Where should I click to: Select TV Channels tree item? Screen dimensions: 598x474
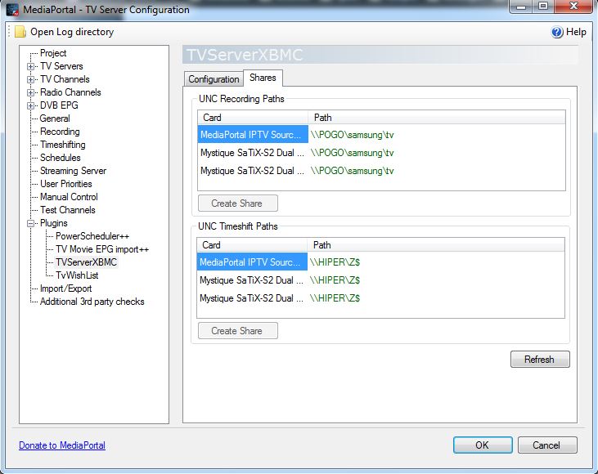65,79
